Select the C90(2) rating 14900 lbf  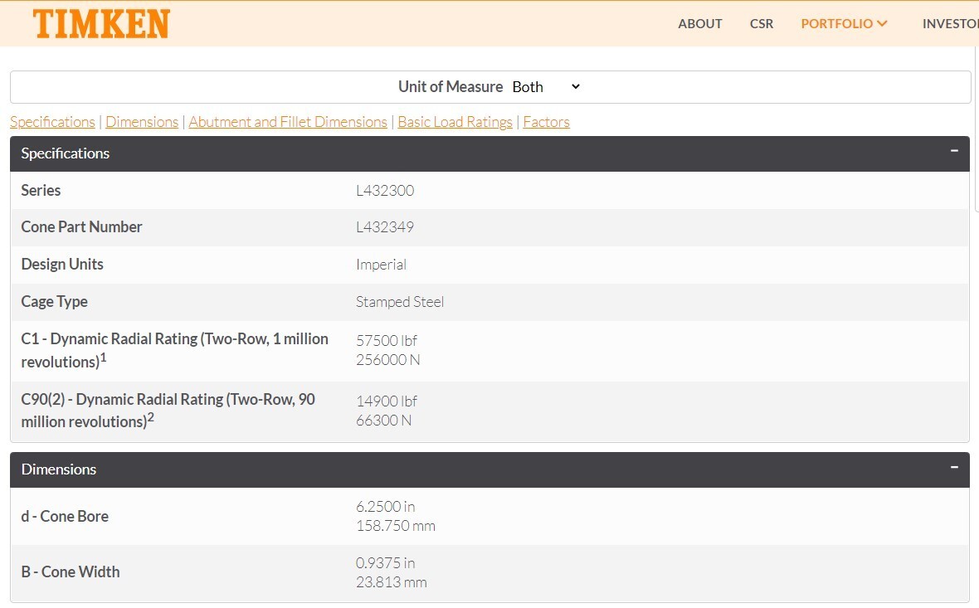387,401
